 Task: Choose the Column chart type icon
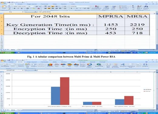50,65
